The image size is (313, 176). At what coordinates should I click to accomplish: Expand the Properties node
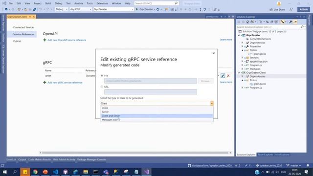click(243, 46)
